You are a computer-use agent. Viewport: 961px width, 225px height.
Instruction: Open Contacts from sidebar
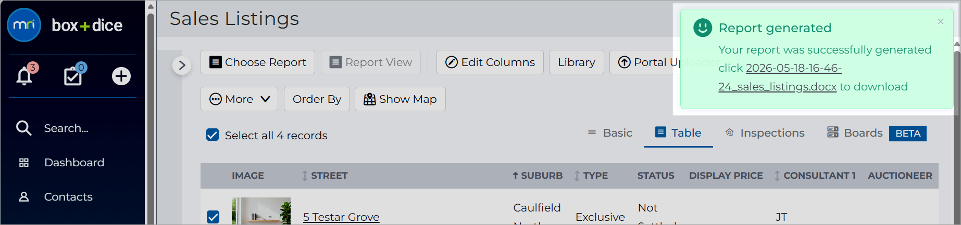coord(68,197)
